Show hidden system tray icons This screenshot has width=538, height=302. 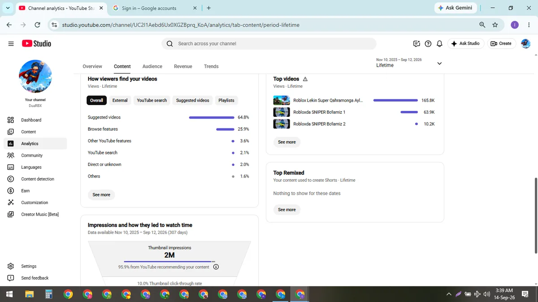pyautogui.click(x=449, y=294)
